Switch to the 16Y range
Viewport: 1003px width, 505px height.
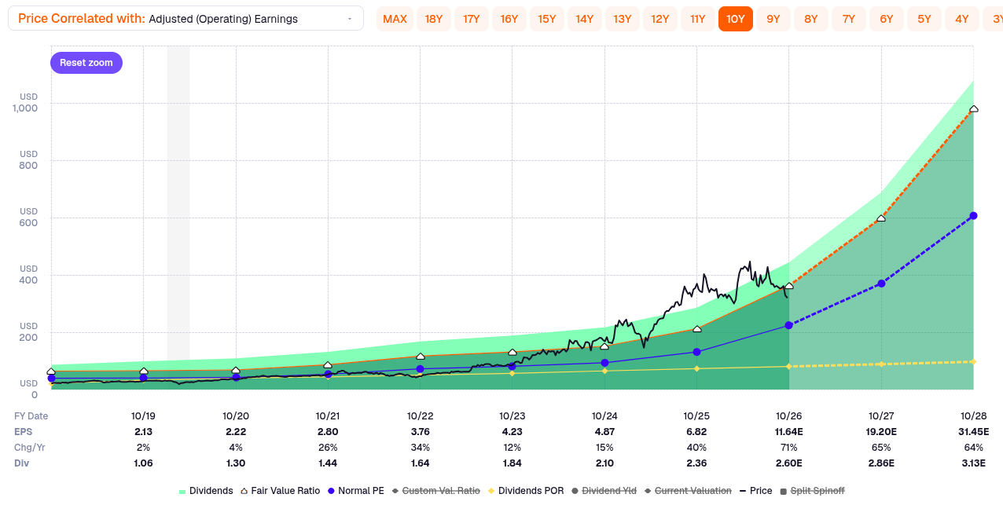point(509,19)
